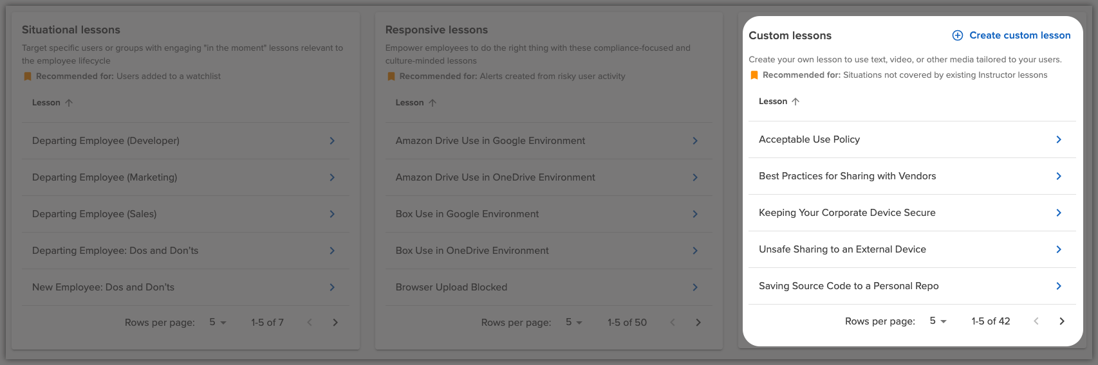
Task: Go to next page of Situational lessons
Action: click(335, 323)
